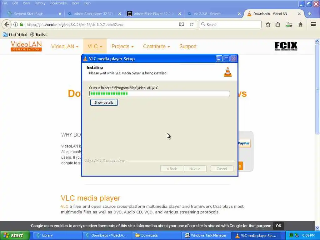Click the Windows start button
Screen dimensions: 320x240
[15, 235]
